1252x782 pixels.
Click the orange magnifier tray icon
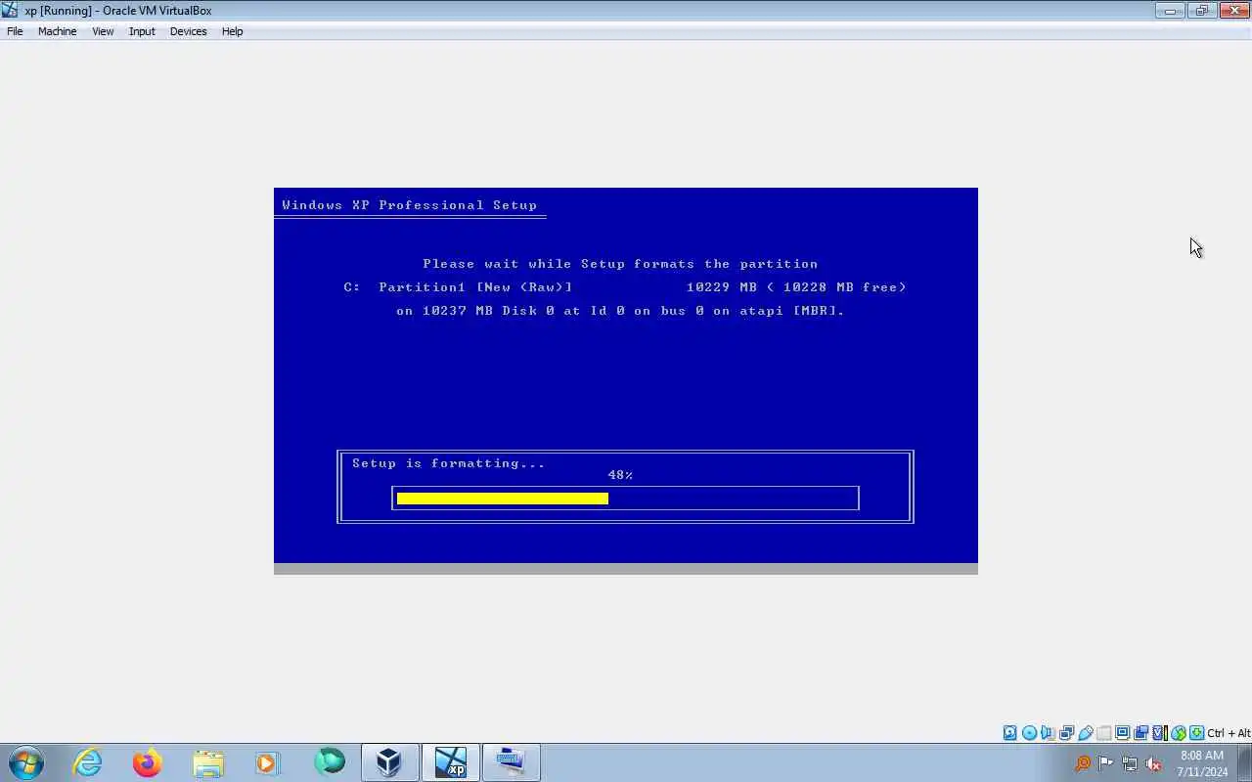click(1082, 763)
